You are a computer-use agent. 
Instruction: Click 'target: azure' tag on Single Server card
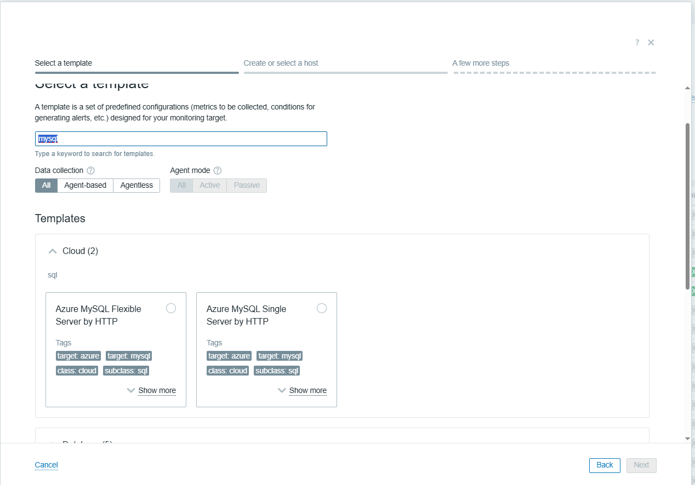(x=229, y=356)
